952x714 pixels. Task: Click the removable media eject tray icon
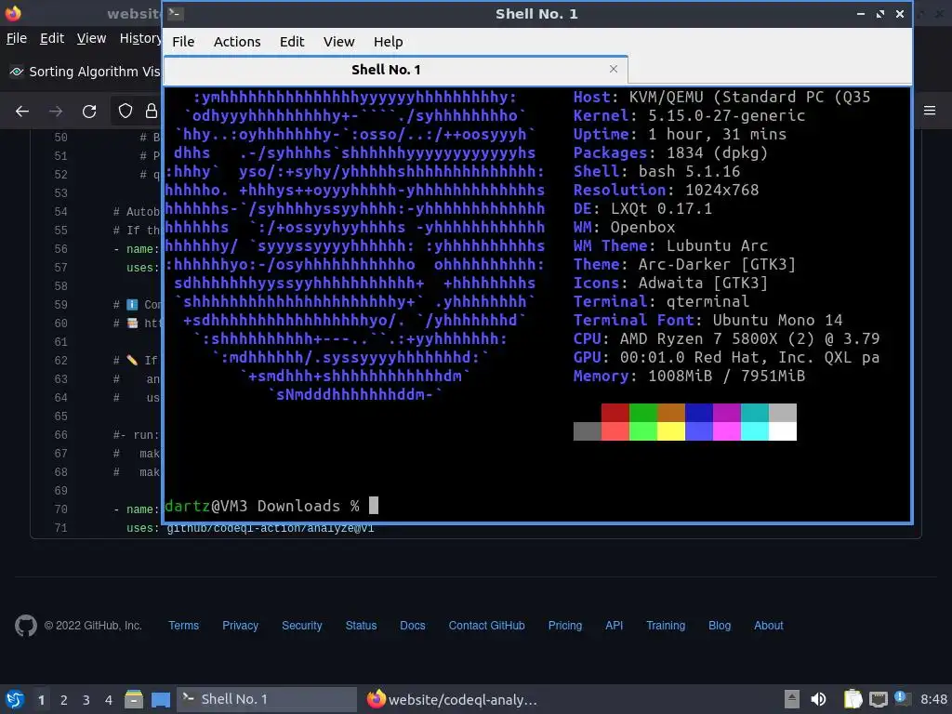point(792,699)
